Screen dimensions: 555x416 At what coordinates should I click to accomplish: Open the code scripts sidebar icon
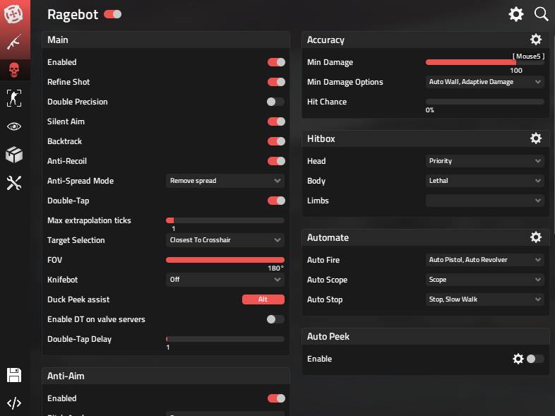pos(14,403)
